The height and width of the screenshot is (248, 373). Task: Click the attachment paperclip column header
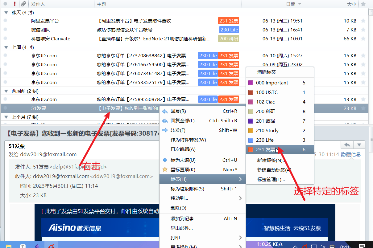23,4
